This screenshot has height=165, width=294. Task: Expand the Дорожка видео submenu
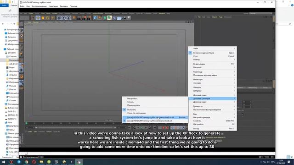(212, 102)
